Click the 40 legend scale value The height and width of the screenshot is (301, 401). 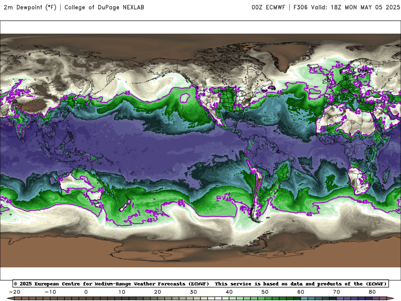[229, 292]
